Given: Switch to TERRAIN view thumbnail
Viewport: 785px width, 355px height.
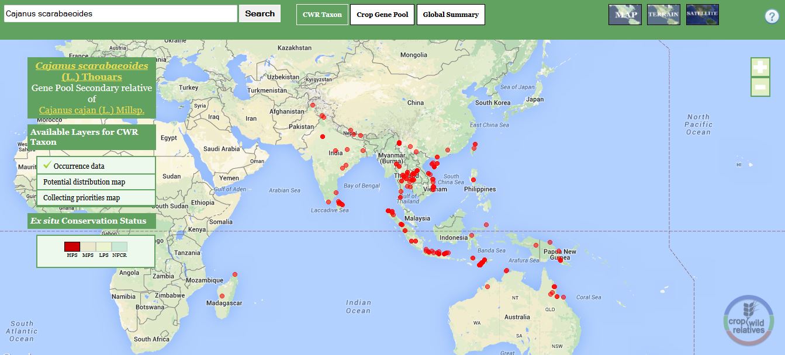Looking at the screenshot, I should pyautogui.click(x=663, y=15).
